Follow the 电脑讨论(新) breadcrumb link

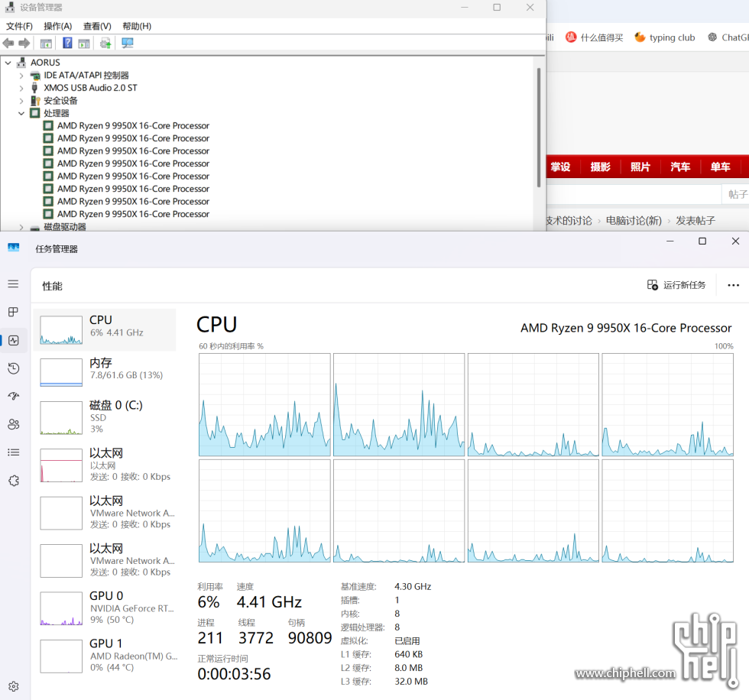point(634,221)
